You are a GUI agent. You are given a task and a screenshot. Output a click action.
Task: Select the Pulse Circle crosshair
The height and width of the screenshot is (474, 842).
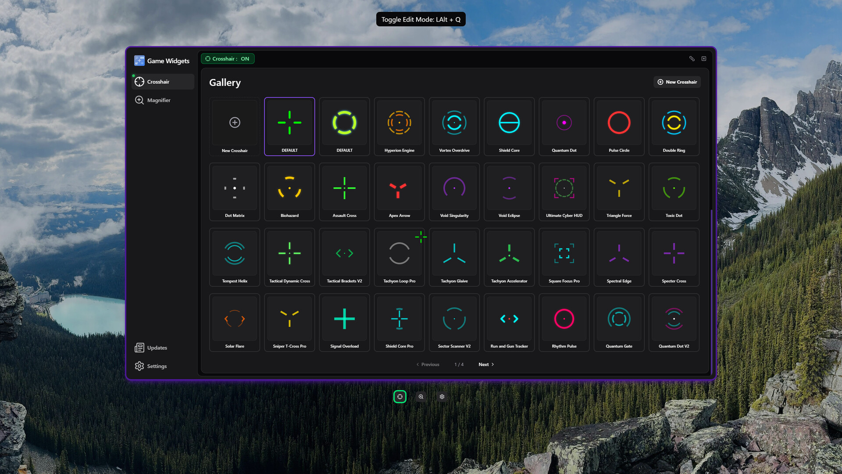[x=619, y=126]
